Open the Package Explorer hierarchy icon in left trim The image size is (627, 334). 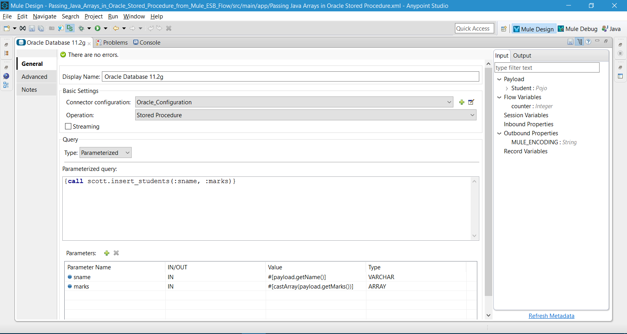pos(6,53)
